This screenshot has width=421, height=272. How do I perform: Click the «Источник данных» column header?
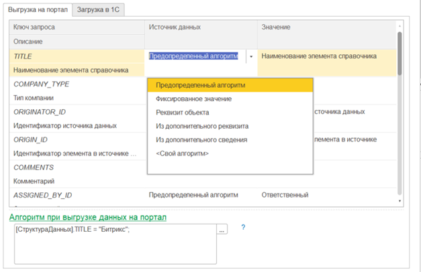(175, 27)
